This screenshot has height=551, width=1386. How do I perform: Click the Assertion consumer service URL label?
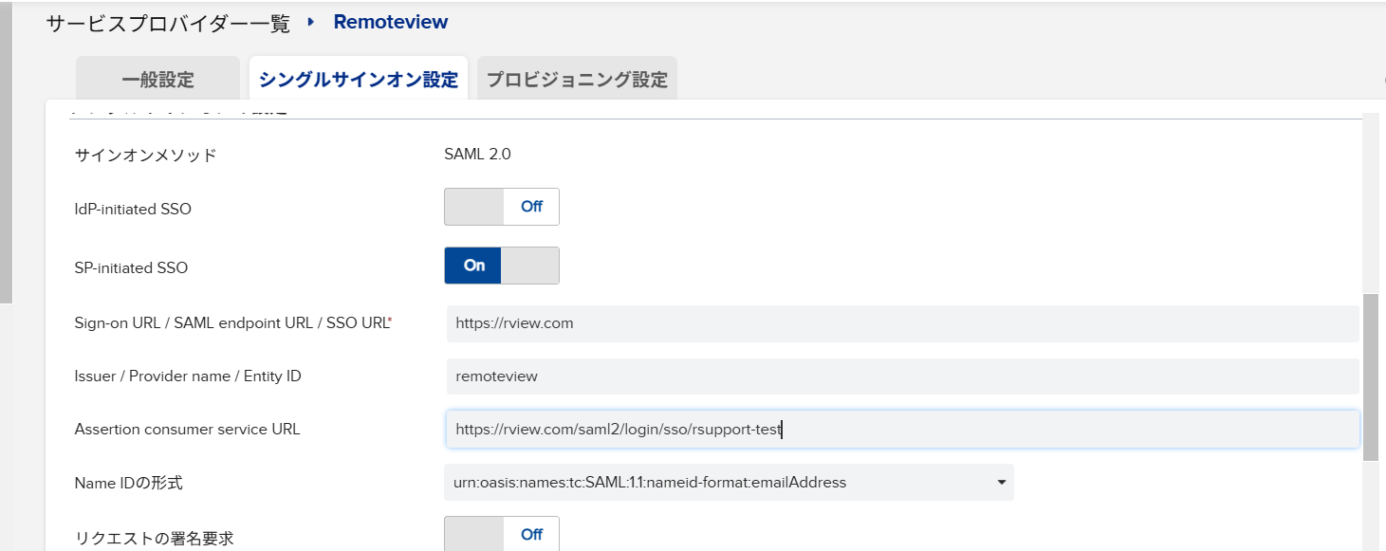coord(187,430)
